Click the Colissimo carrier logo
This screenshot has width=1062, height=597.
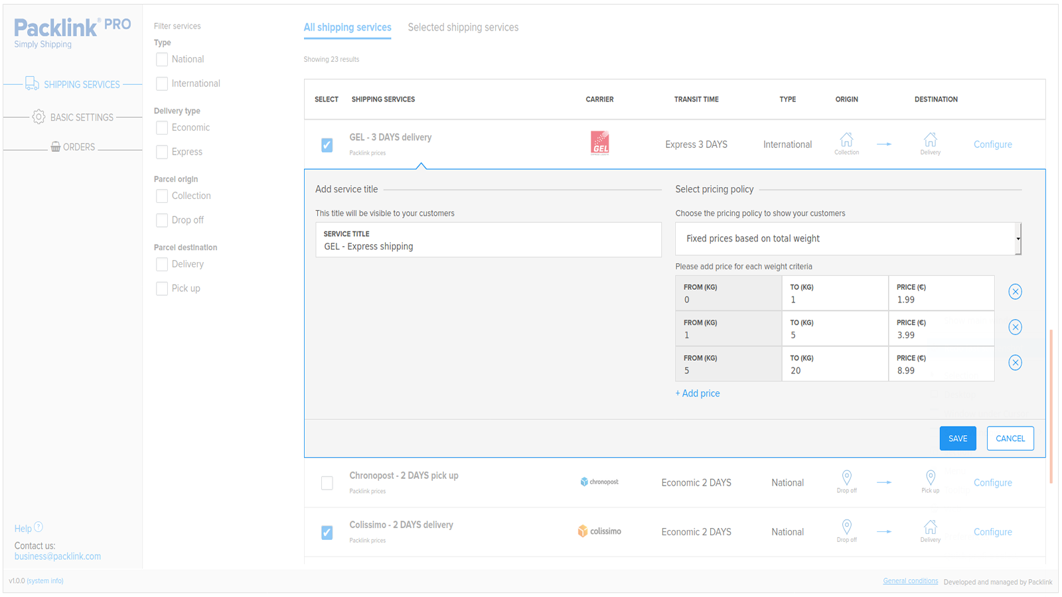point(599,531)
